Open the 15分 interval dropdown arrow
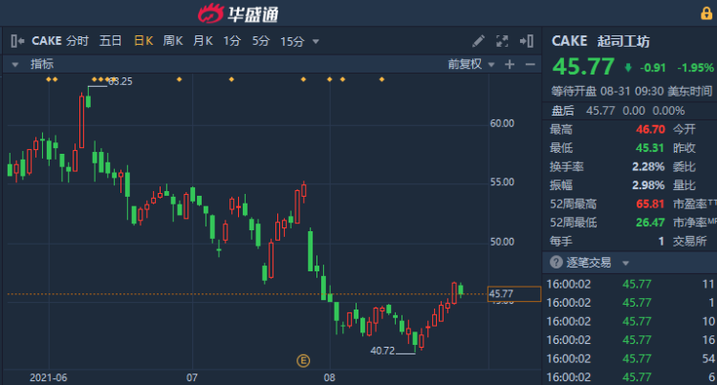 pyautogui.click(x=315, y=41)
